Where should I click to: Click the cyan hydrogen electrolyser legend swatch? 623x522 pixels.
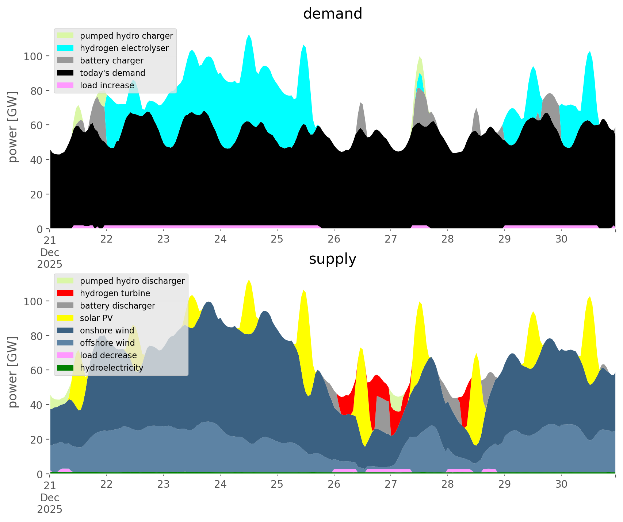pos(65,48)
